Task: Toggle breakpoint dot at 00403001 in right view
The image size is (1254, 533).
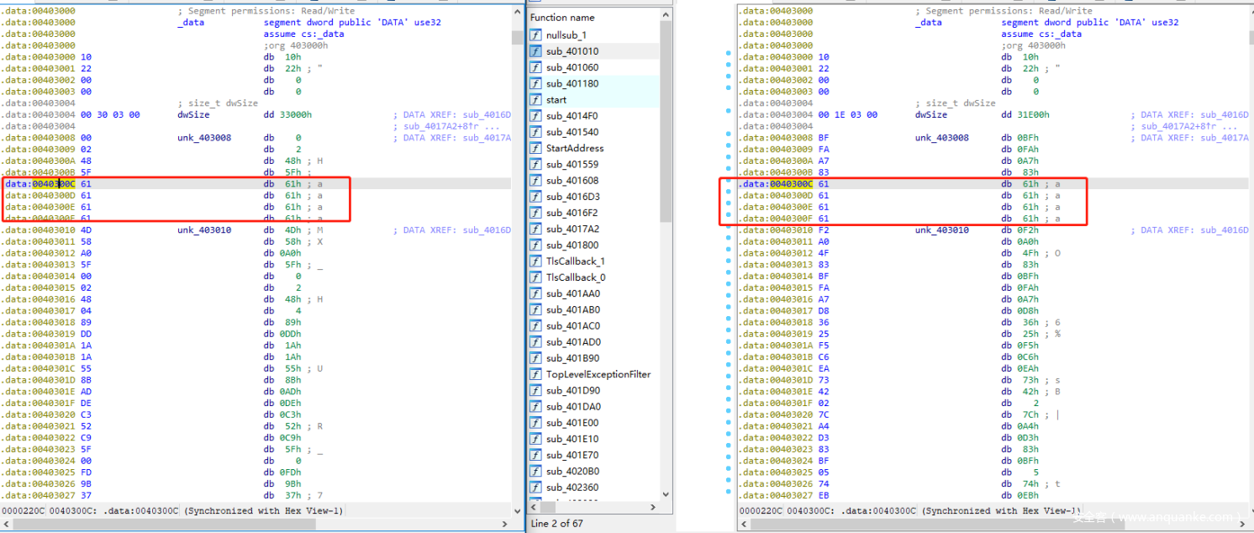Action: [x=728, y=65]
